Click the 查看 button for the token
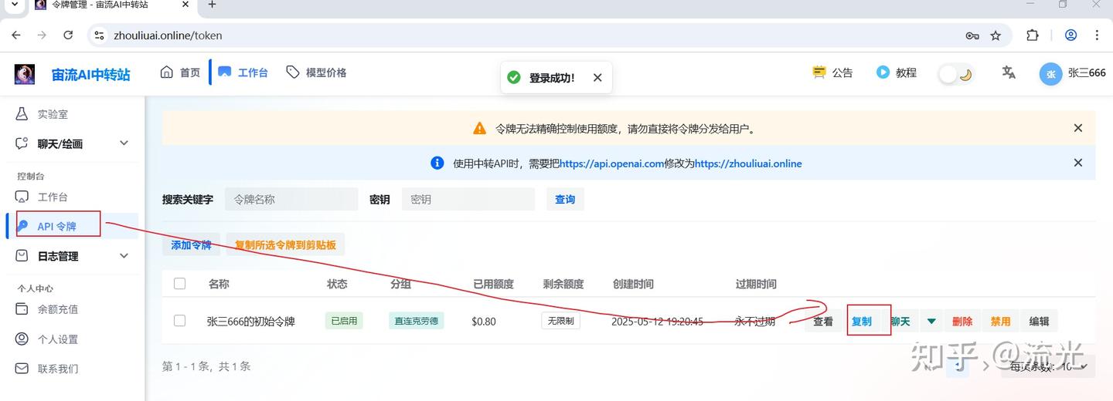Viewport: 1113px width, 401px height. [x=823, y=322]
